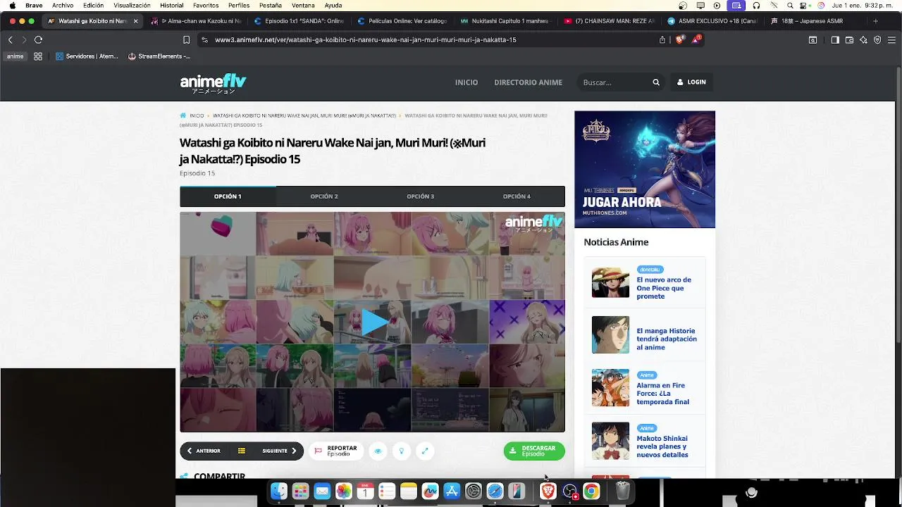Viewport: 902px width, 507px height.
Task: Open the anime title breadcrumb link
Action: tap(304, 115)
